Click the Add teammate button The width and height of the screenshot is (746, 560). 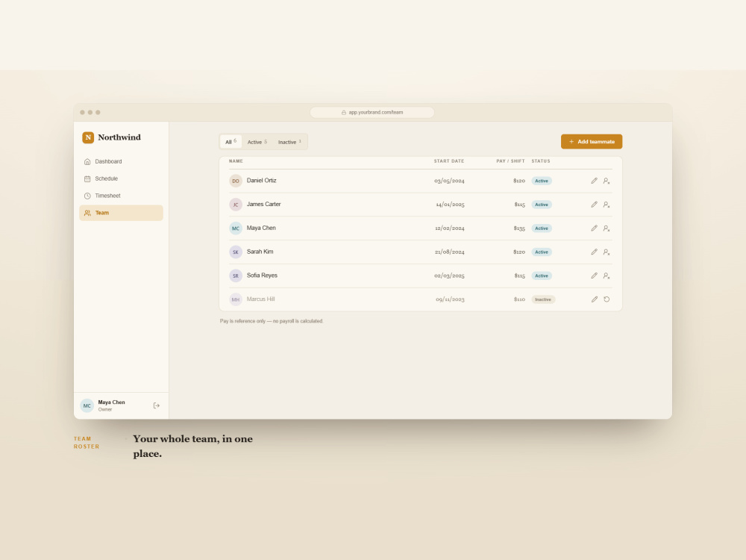point(592,141)
